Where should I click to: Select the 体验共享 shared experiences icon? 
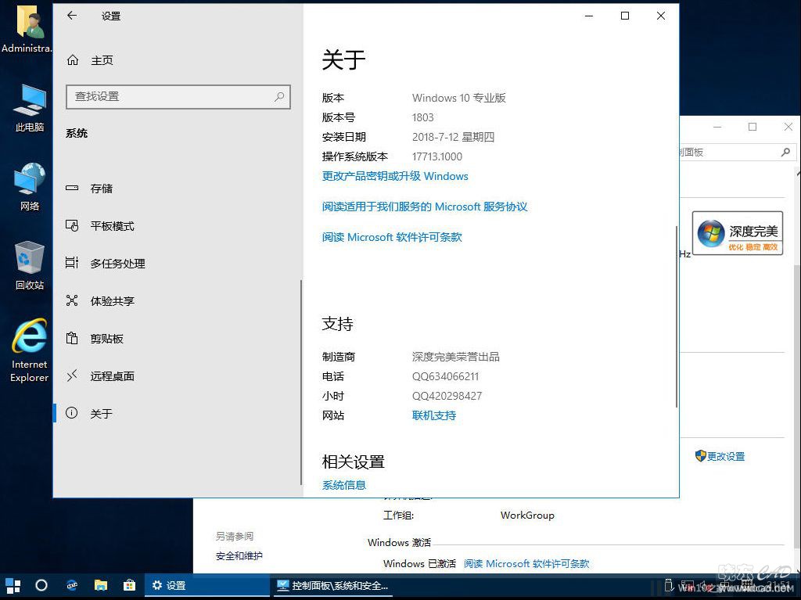click(x=72, y=300)
